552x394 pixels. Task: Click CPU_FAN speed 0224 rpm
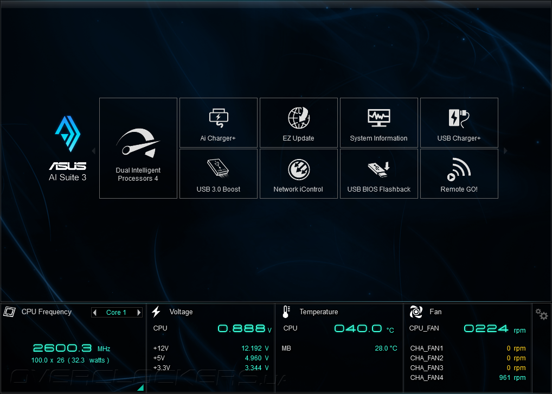pos(495,329)
